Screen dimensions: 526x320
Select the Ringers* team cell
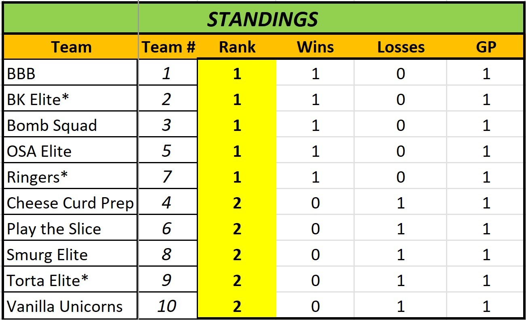pyautogui.click(x=70, y=177)
